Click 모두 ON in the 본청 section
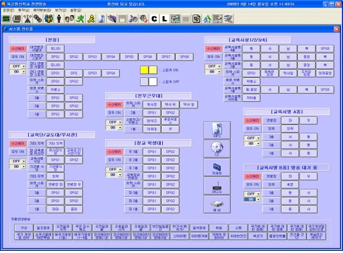Viewport: 343px width, 253px height. click(x=18, y=57)
